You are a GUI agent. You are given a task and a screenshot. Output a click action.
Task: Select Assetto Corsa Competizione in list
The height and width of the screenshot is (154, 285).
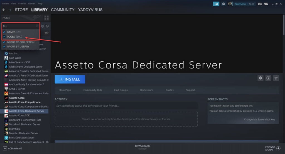point(25,102)
